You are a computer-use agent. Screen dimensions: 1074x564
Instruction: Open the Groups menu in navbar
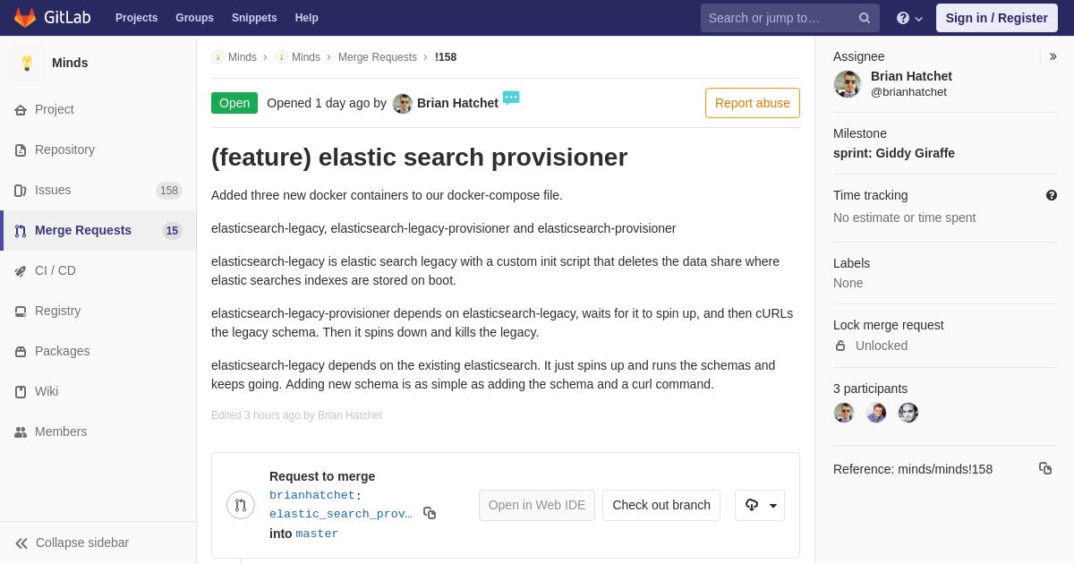click(x=194, y=18)
